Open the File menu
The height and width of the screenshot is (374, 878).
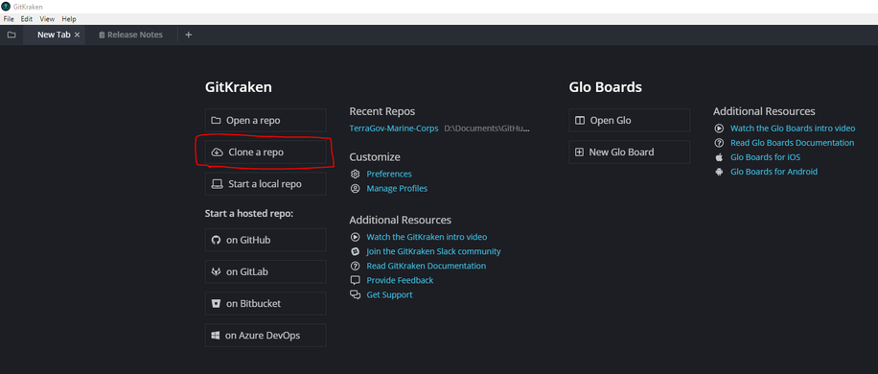(x=9, y=19)
